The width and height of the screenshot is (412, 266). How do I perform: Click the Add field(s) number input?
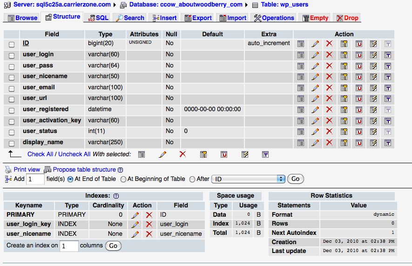[35, 179]
